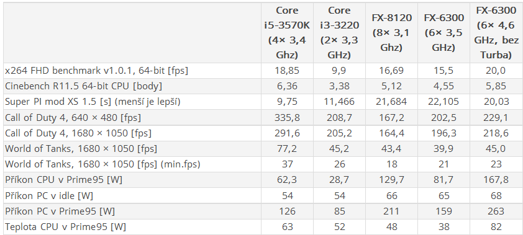Viewport: 523px width, 235px height.
Task: Click the Příkon PC v idle label
Action: (49, 196)
